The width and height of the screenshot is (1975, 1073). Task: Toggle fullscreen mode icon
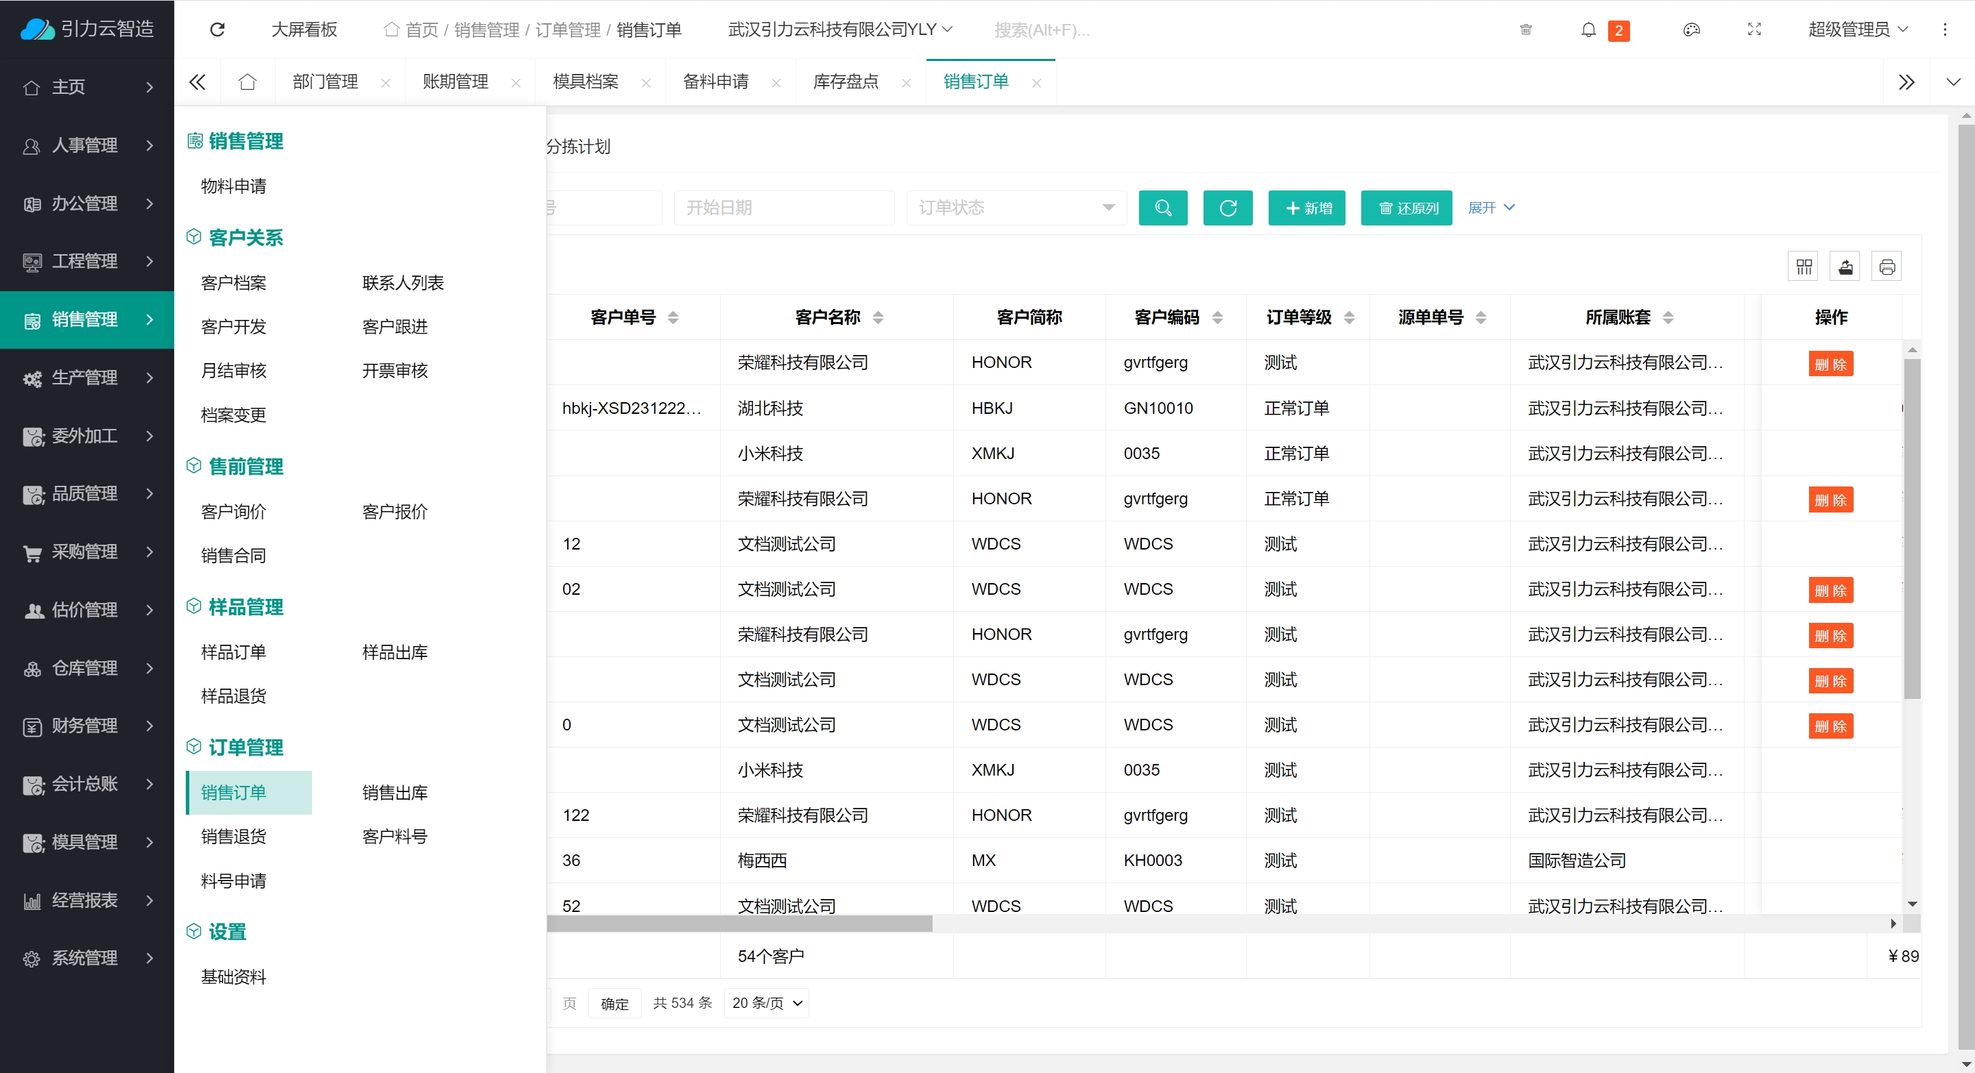1753,30
